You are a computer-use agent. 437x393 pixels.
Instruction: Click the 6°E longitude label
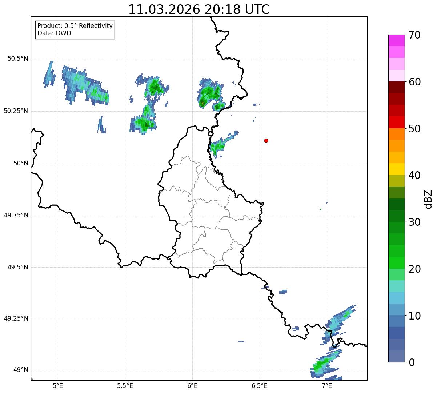(192, 385)
